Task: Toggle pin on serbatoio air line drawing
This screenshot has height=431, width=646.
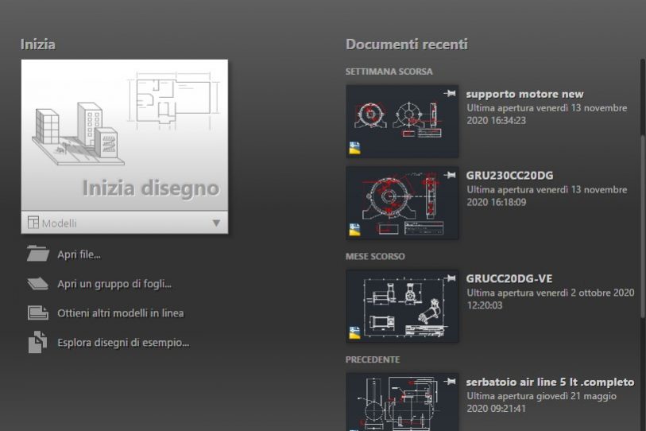Action: tap(451, 382)
